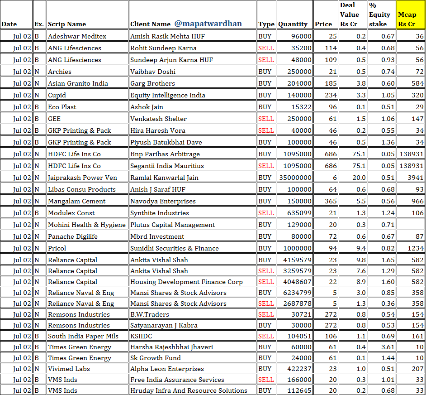The height and width of the screenshot is (395, 426).
Task: Click Housing Development Finance Corp cell
Action: [x=193, y=282]
